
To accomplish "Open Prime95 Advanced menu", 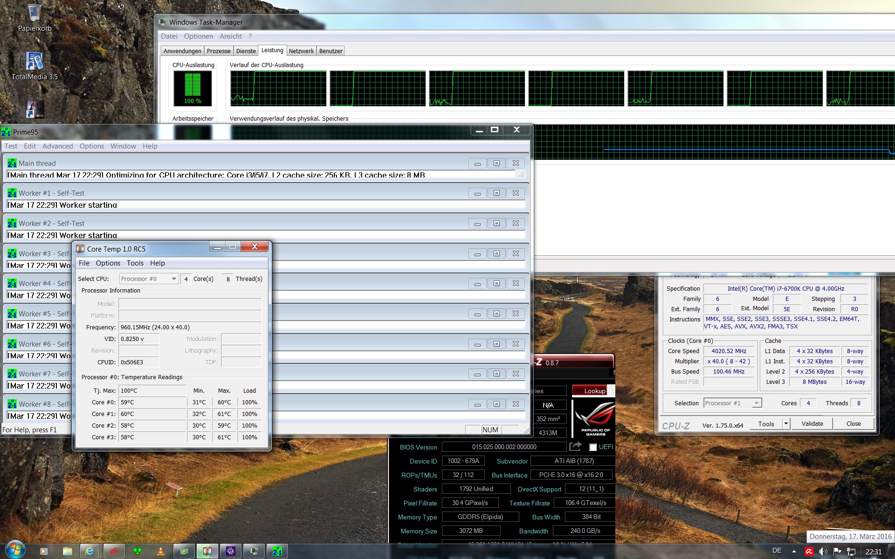I will [x=57, y=146].
